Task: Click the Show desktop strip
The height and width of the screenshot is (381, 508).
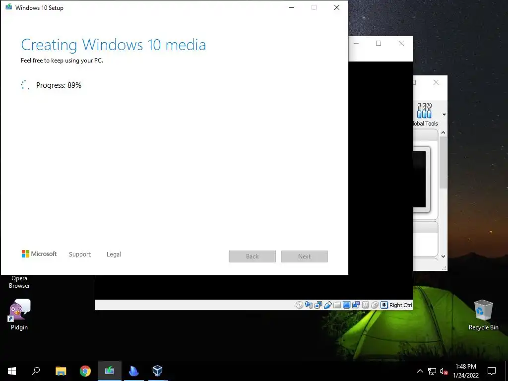Action: click(x=507, y=371)
